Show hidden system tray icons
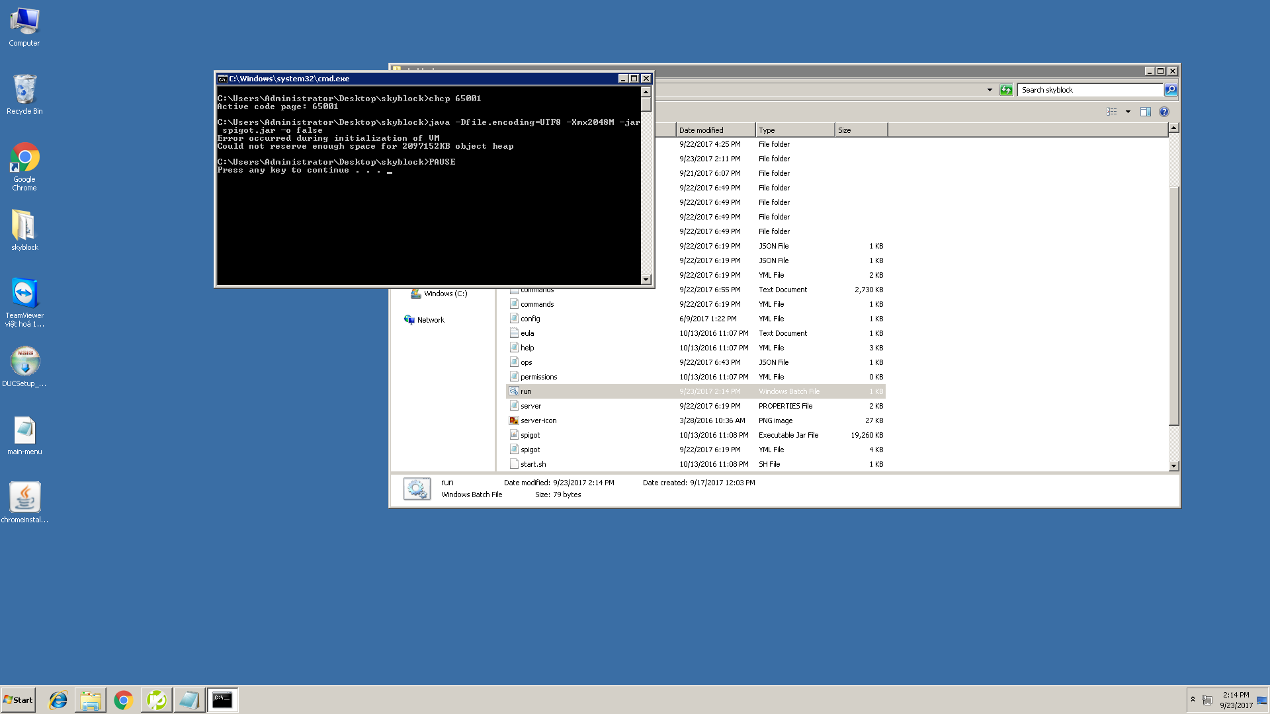This screenshot has width=1270, height=714. click(x=1193, y=699)
